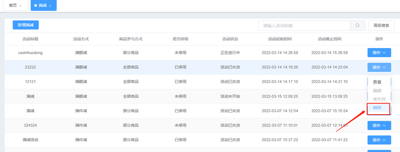Click end time 2022-03-14 15:26:58
This screenshot has width=400, height=152.
(329, 53)
